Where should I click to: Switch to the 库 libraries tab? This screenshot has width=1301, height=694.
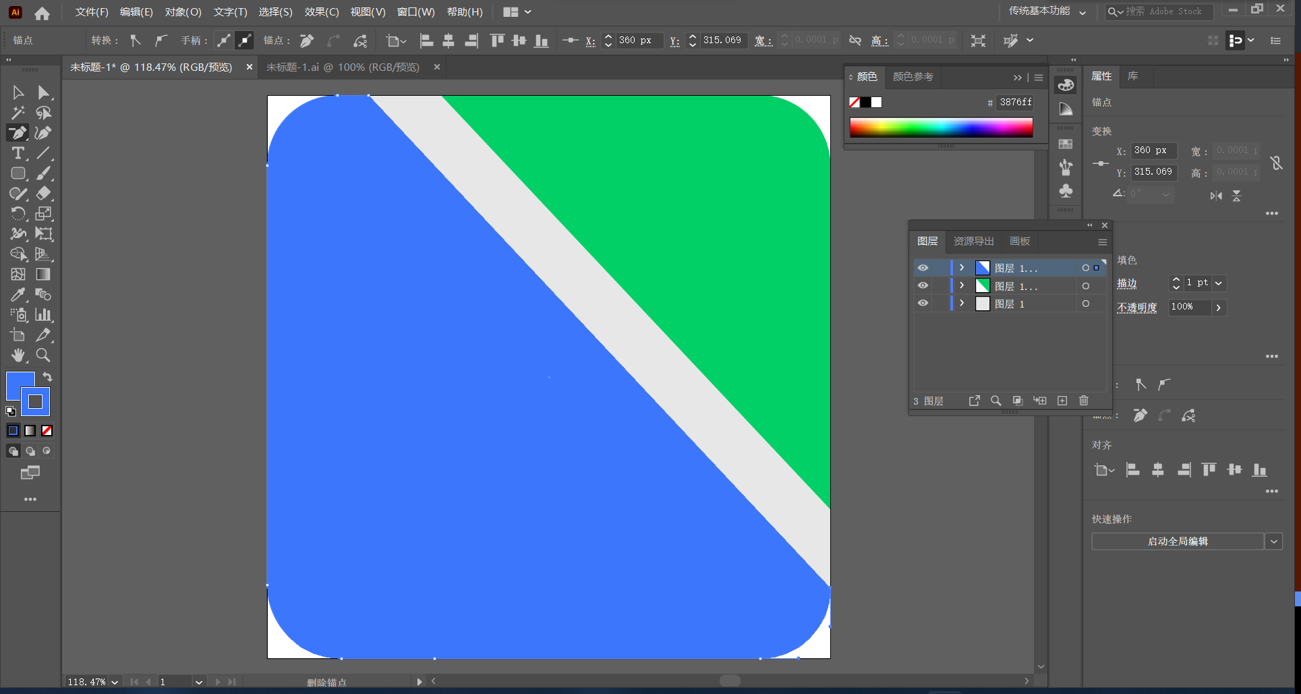pos(1133,76)
